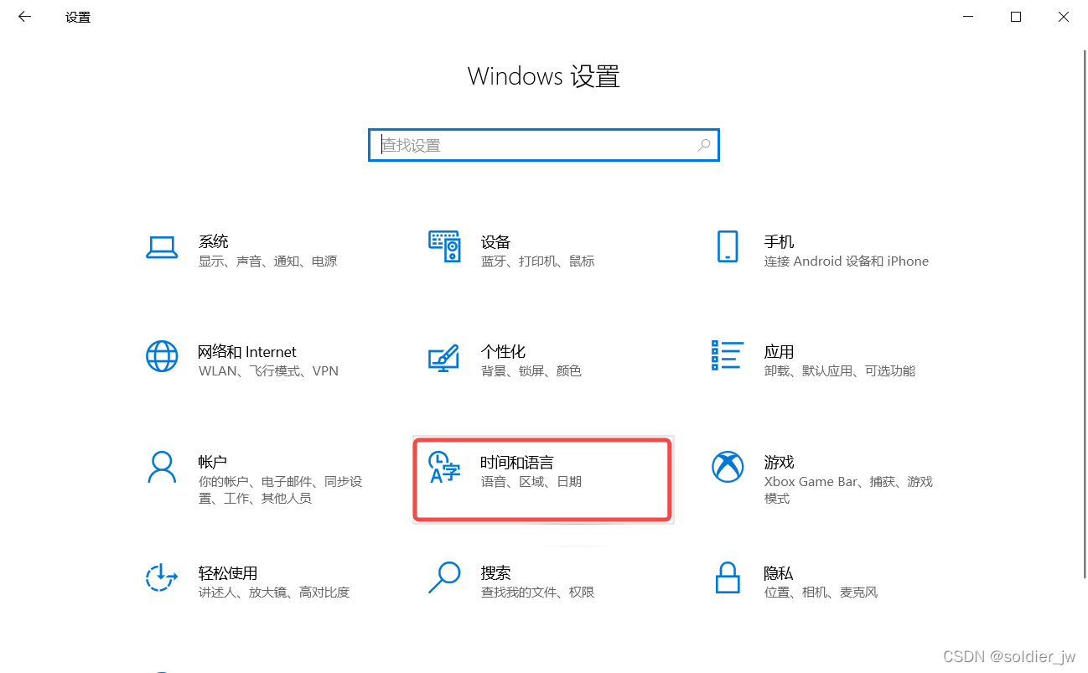Open 网络和 Internet settings title
The image size is (1088, 673).
point(247,352)
